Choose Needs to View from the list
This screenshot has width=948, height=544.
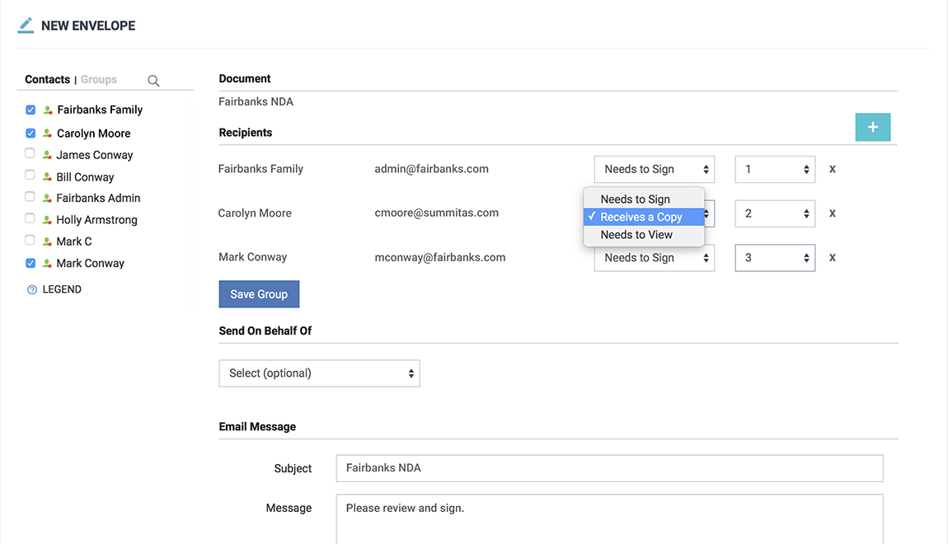(636, 235)
